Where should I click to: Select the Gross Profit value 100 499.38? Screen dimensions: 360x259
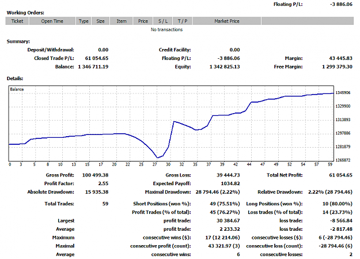[x=95, y=175]
